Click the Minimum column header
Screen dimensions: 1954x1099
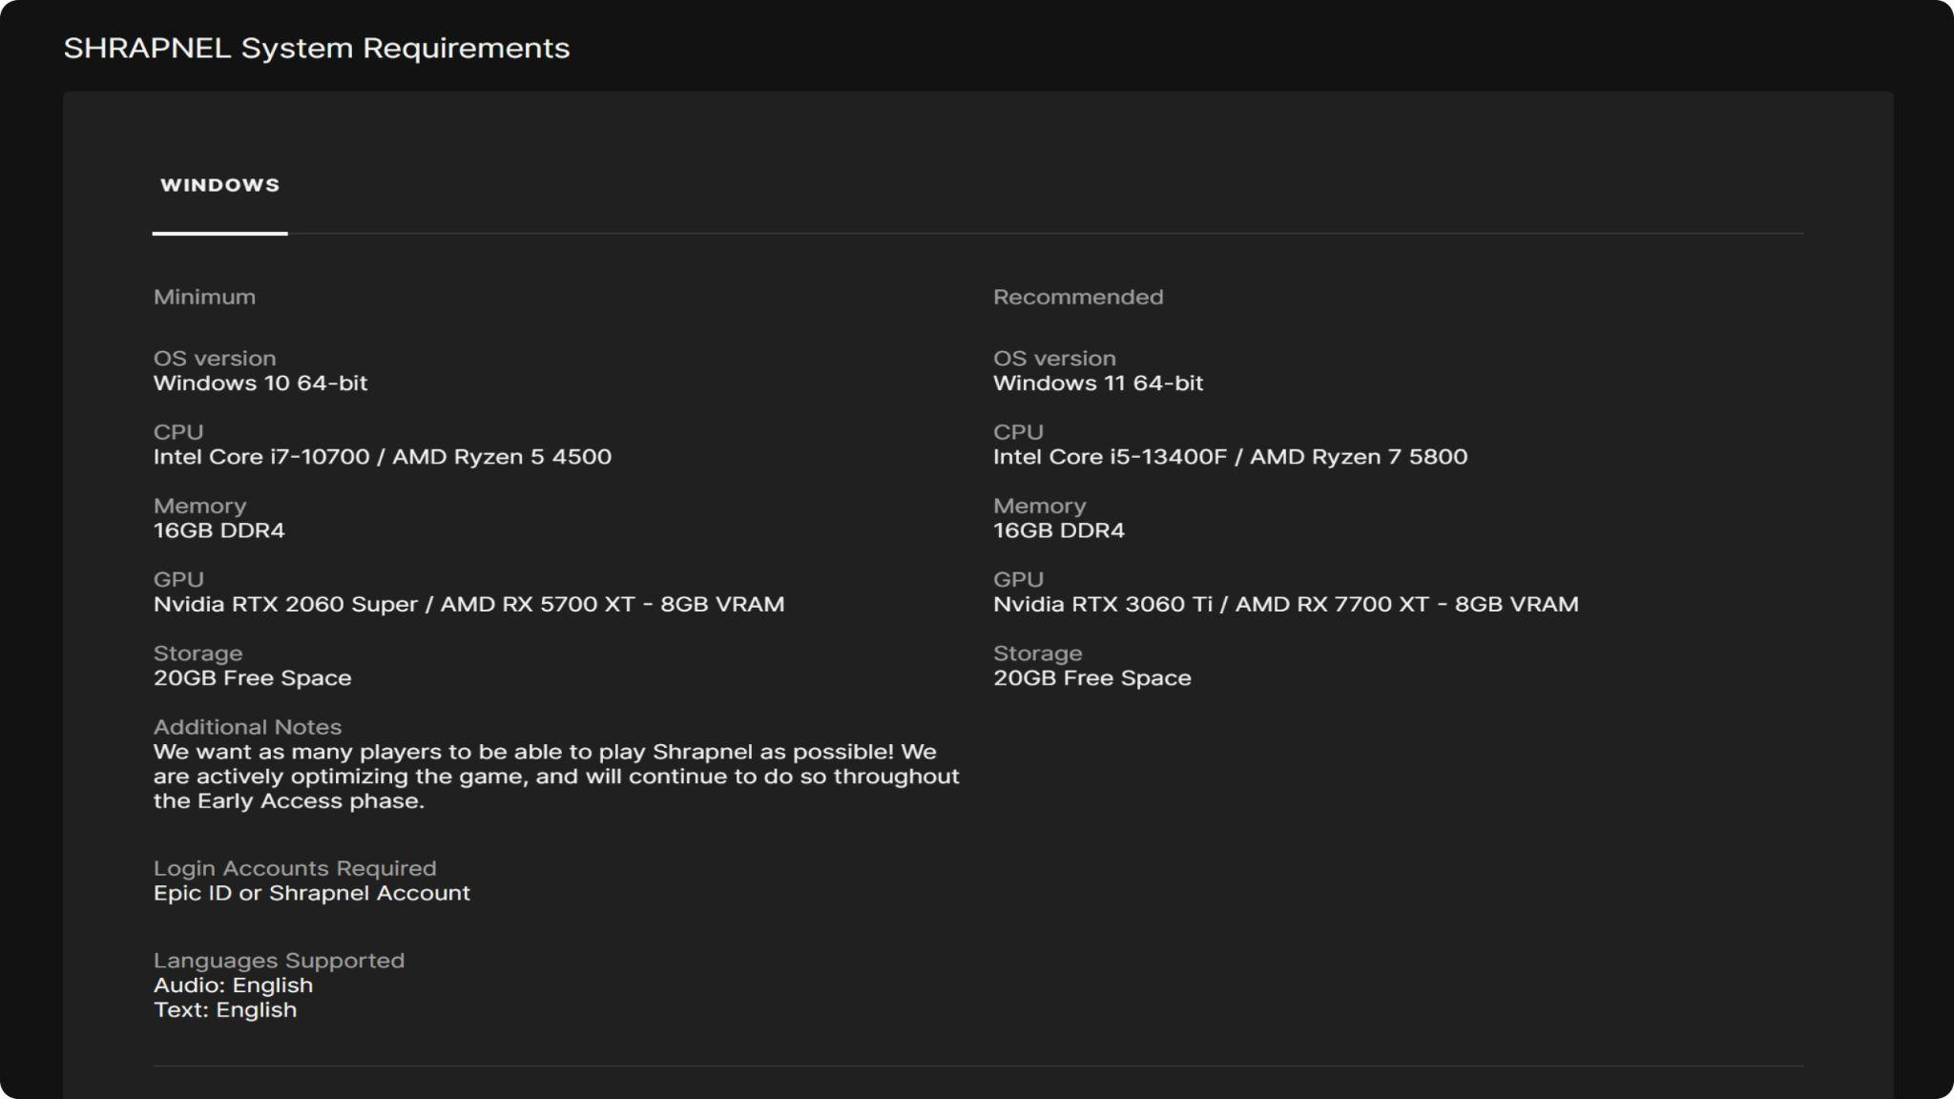click(204, 297)
